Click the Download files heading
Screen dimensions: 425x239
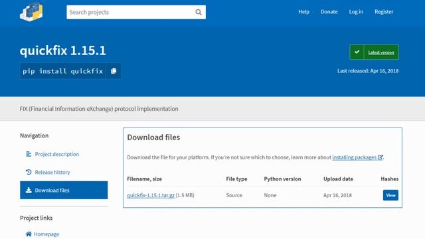153,137
